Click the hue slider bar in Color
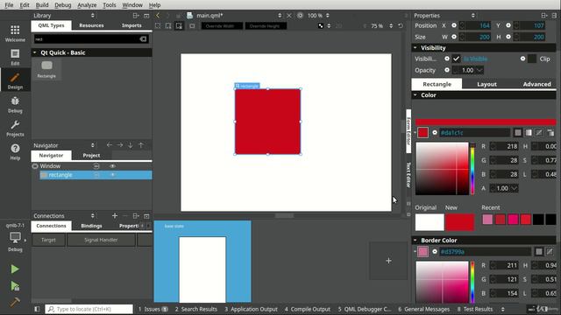 tap(472, 169)
